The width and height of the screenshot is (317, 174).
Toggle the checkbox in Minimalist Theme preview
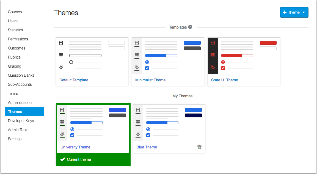(147, 68)
